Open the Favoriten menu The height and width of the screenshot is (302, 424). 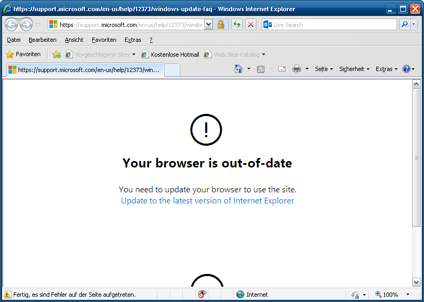pos(104,40)
